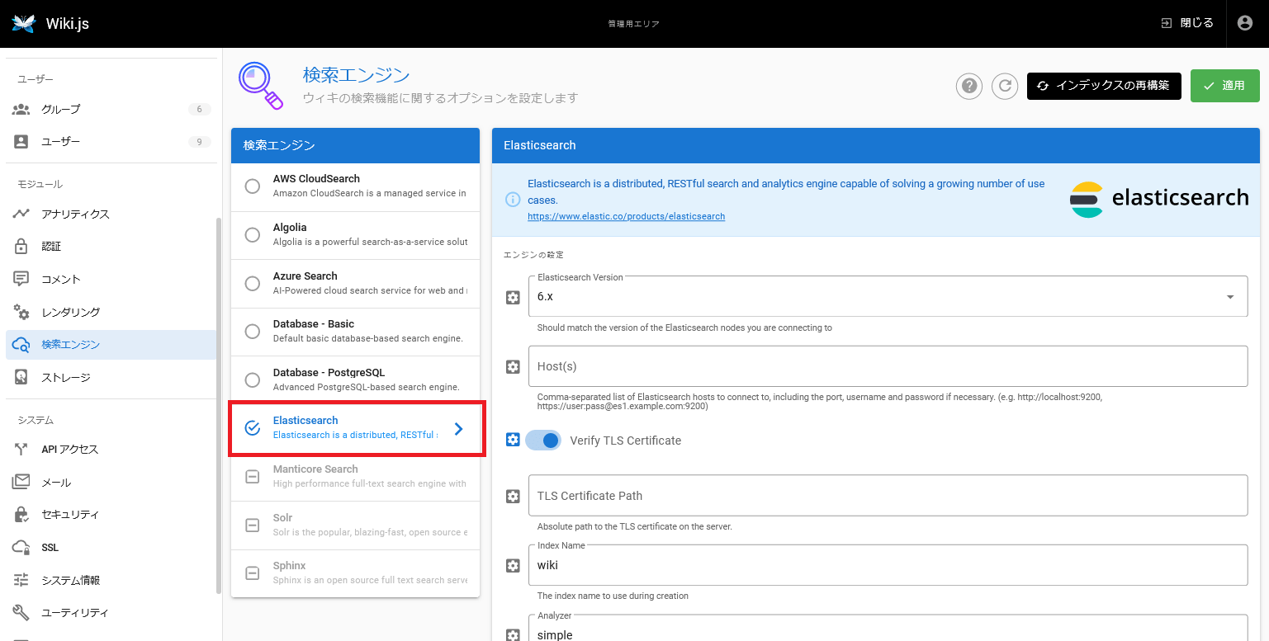
Task: Click the sidebar vertical scrollbar
Action: coord(219,405)
